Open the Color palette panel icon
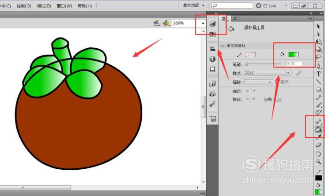The image size is (325, 196). click(212, 24)
